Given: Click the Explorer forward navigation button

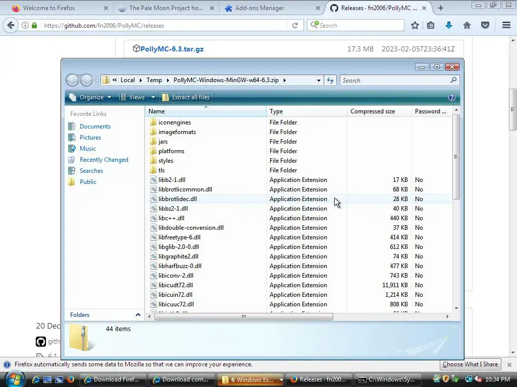Looking at the screenshot, I should [86, 80].
